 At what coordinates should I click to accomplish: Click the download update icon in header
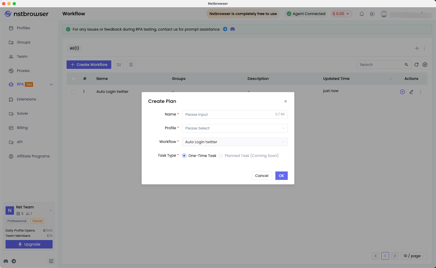[x=372, y=14]
